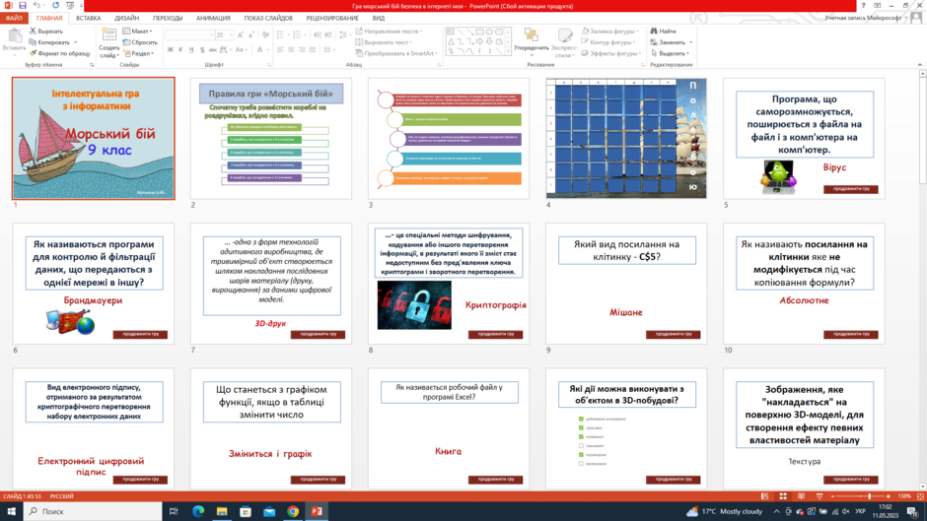Screen dimensions: 927x521
Task: Click the Поиск taskbar search field
Action: point(93,511)
